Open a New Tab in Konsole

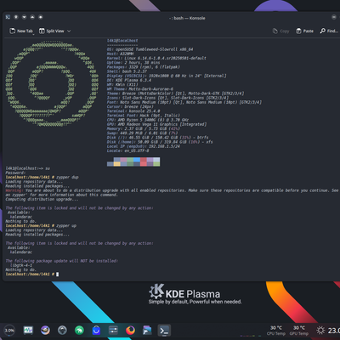21,31
